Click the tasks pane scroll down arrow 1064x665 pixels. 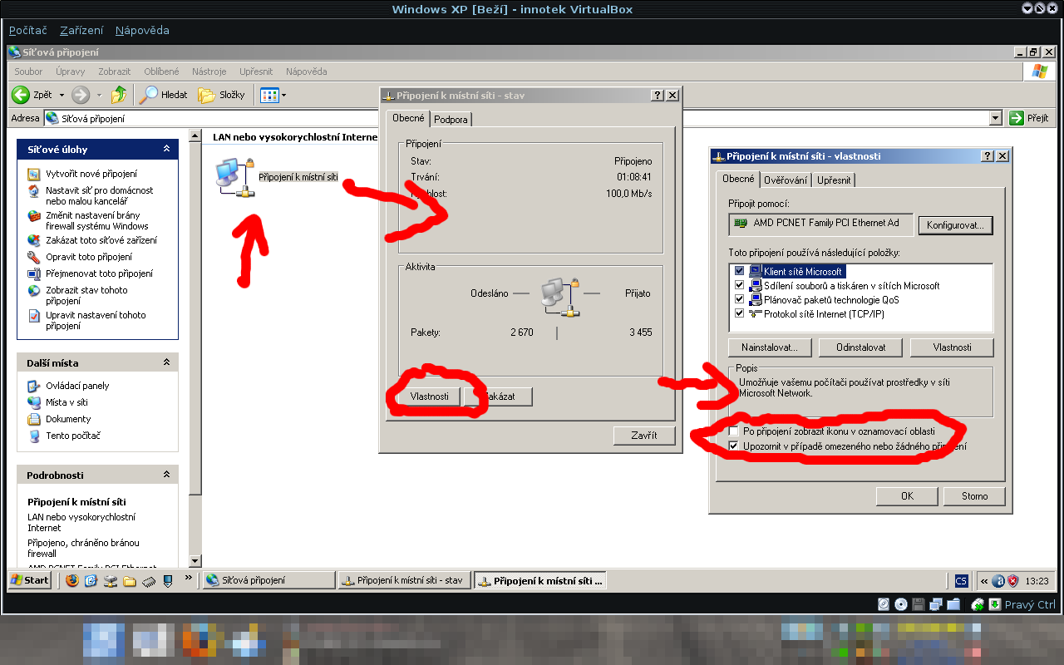tap(195, 560)
